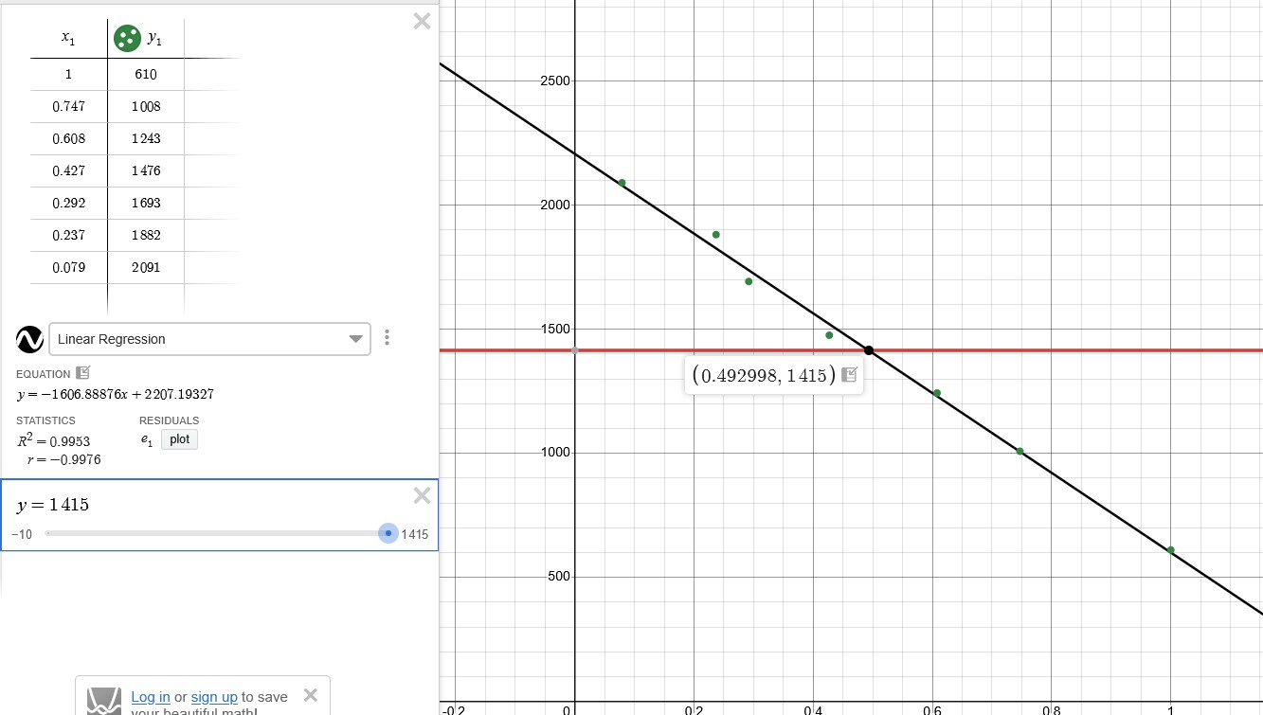Screen dimensions: 1263x715
Task: Select table cell 0.747
Action: click(x=68, y=107)
